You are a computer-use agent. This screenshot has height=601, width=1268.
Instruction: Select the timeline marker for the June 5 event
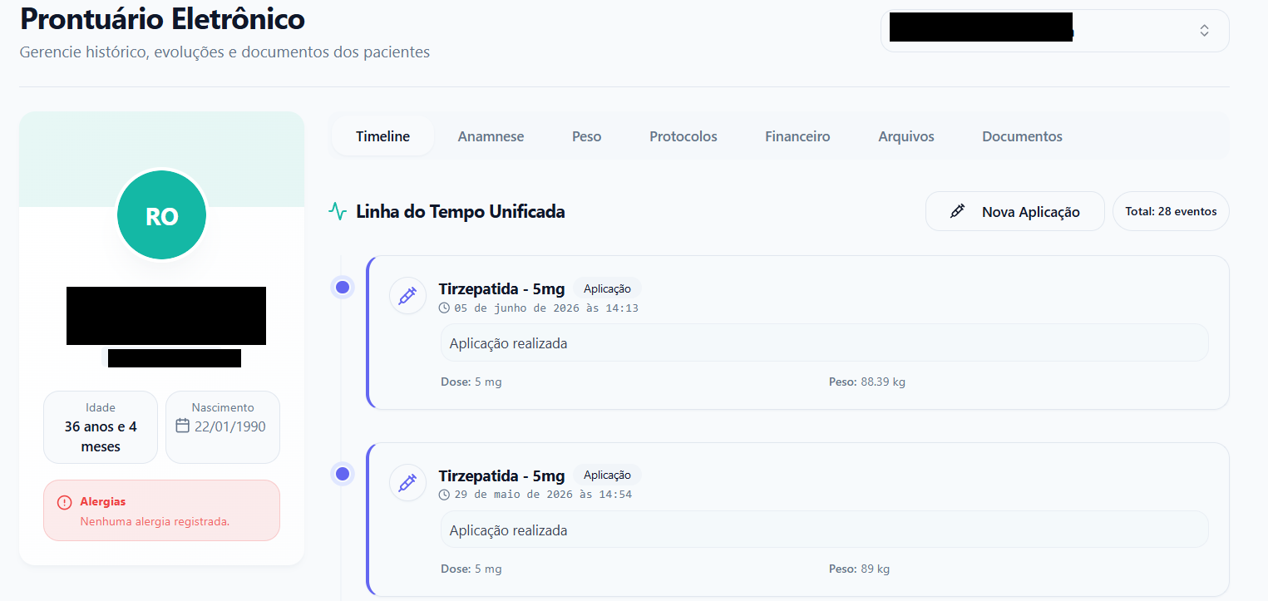click(342, 288)
